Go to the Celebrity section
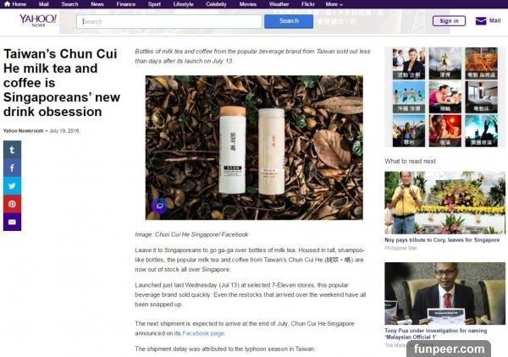 216,4
